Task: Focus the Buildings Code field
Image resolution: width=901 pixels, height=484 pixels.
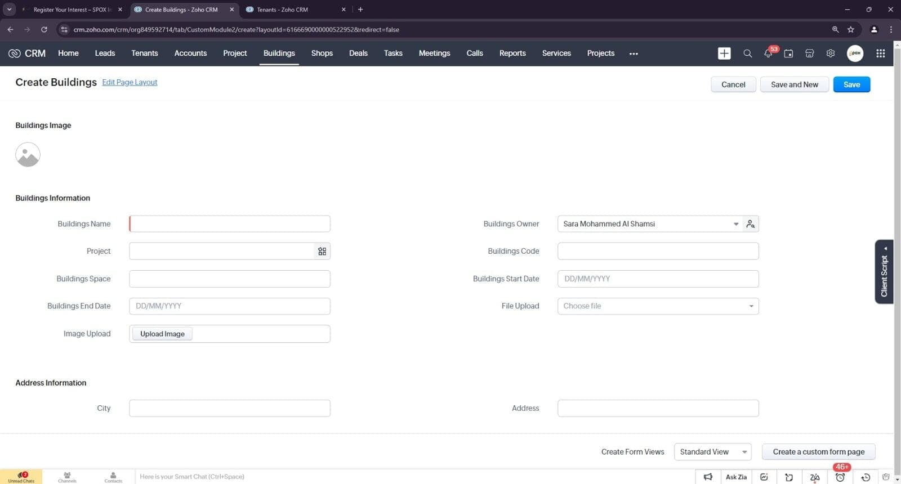Action: tap(658, 251)
